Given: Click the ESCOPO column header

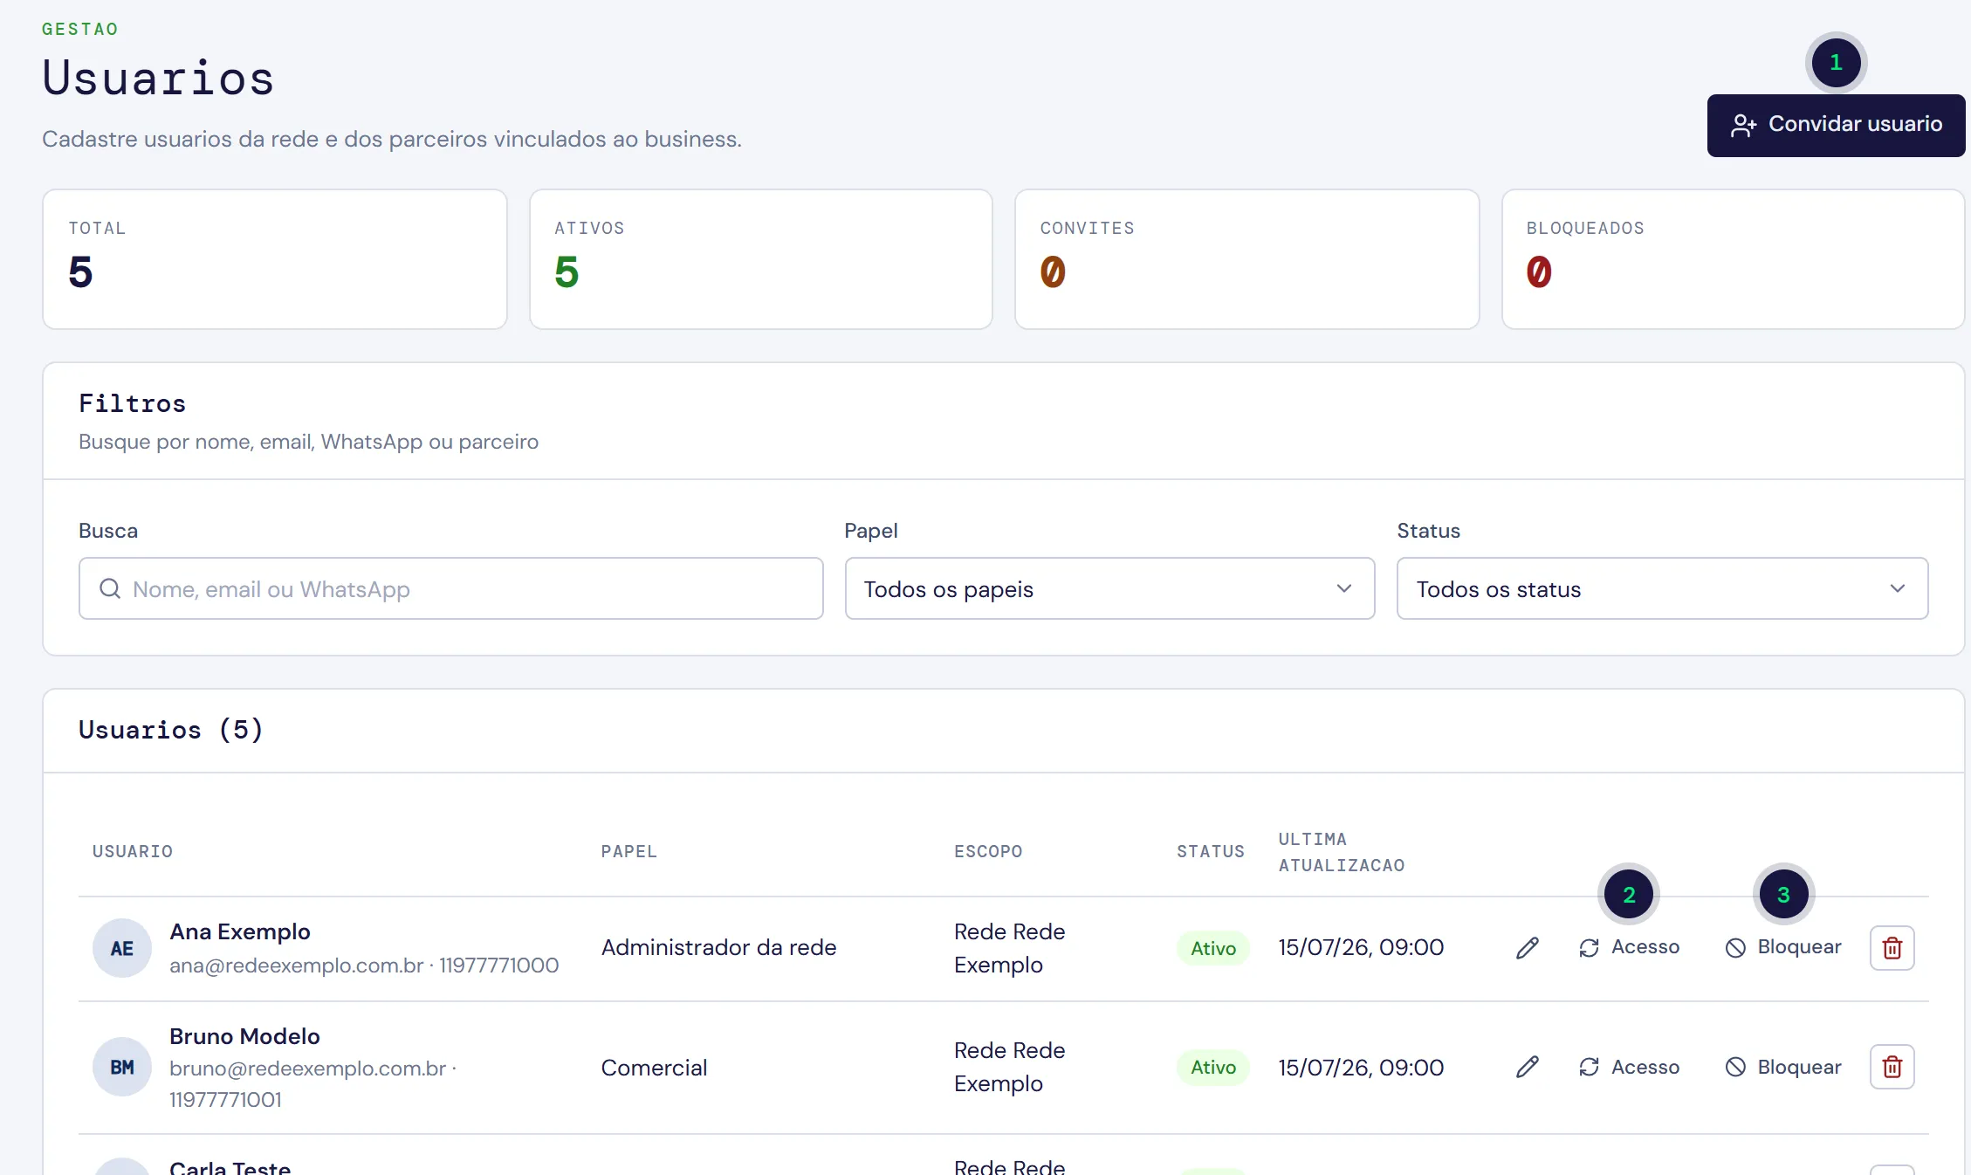Looking at the screenshot, I should click(x=988, y=852).
